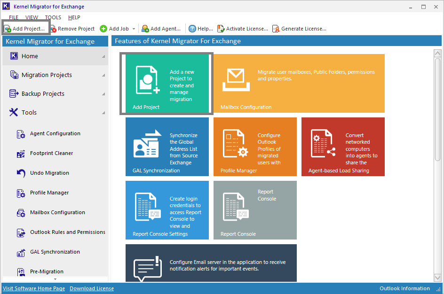Click the Tools wrench icon in sidebar
The height and width of the screenshot is (294, 444).
(x=14, y=112)
